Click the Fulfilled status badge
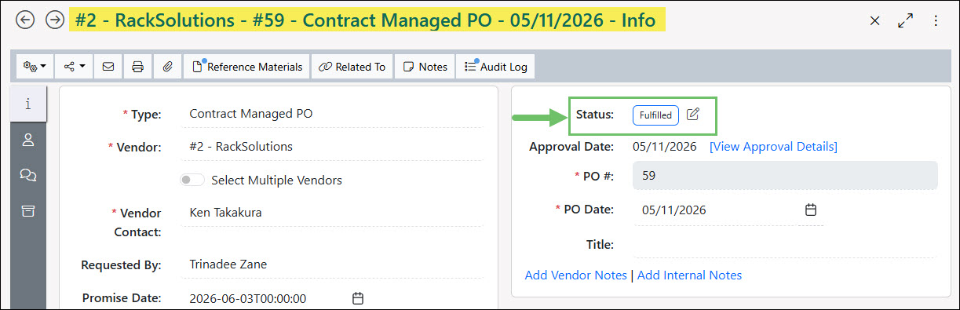Image resolution: width=960 pixels, height=310 pixels. coord(655,115)
